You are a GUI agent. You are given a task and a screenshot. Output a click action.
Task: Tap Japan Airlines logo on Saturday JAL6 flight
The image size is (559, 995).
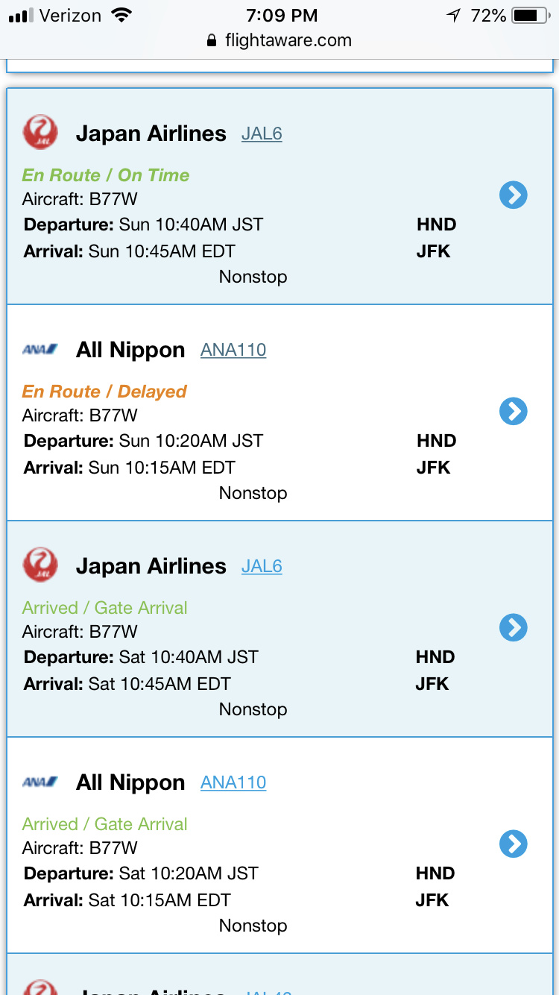40,565
